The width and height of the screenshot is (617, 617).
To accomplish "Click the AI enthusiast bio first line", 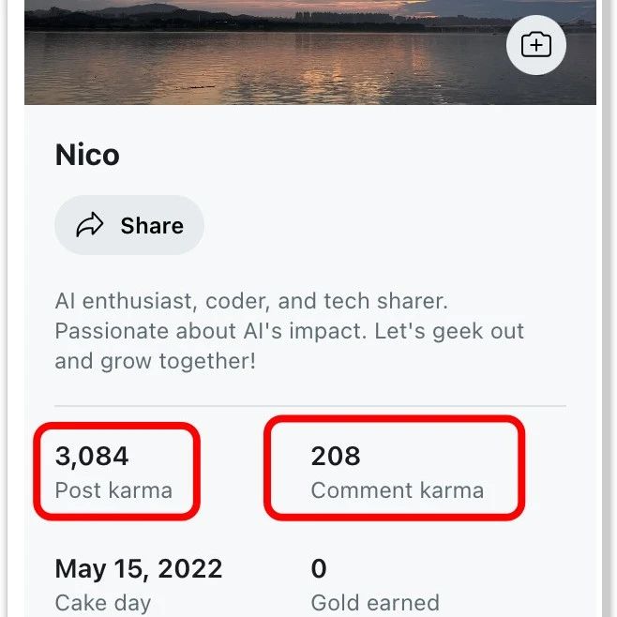I will pos(251,301).
